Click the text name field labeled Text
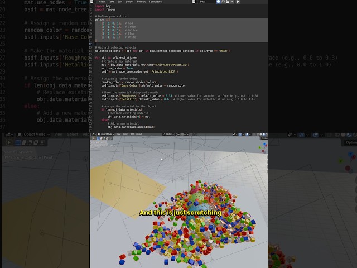357x268 pixels. 207,2
